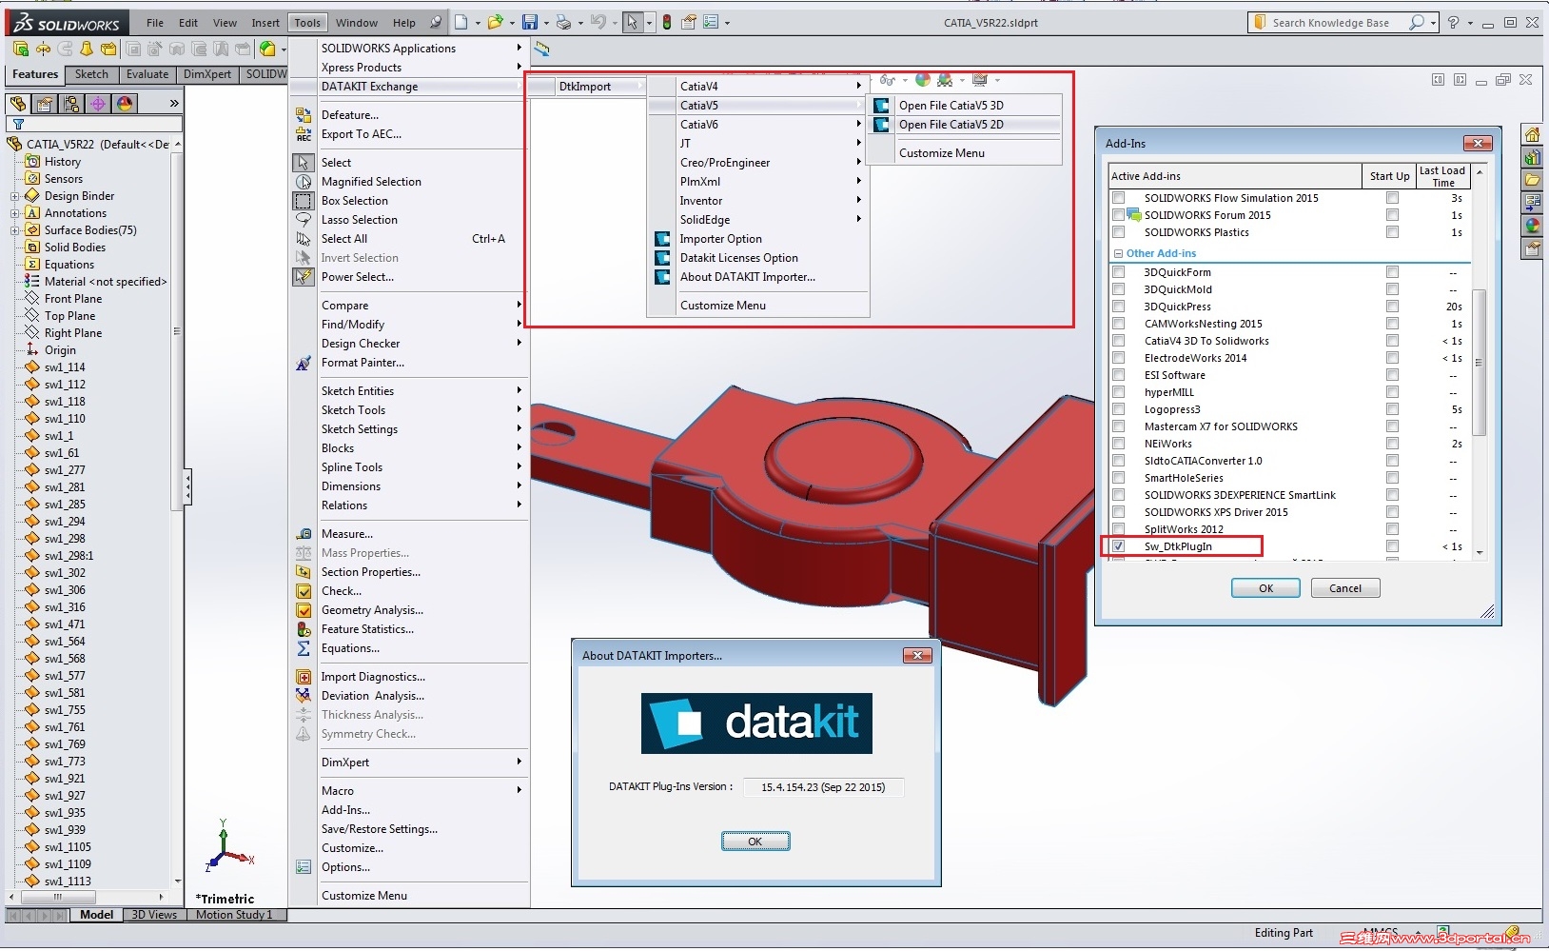Switch to the Evaluate tab
The image size is (1549, 951).
click(147, 74)
